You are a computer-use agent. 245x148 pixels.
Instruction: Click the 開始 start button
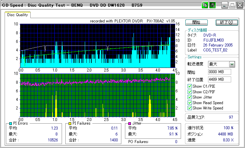tap(197, 22)
